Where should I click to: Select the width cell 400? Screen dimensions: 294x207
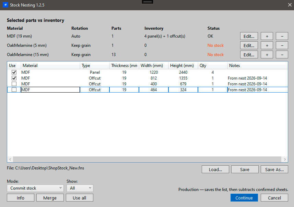click(x=154, y=84)
